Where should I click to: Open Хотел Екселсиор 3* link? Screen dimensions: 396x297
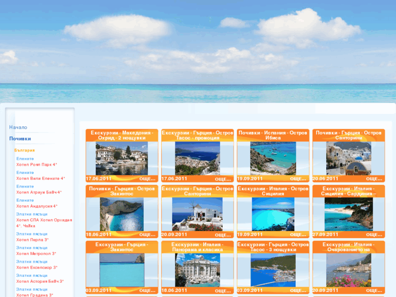[37, 268]
